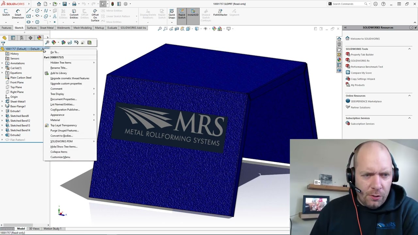Choose Rename Title... menu entry

(x=70, y=68)
